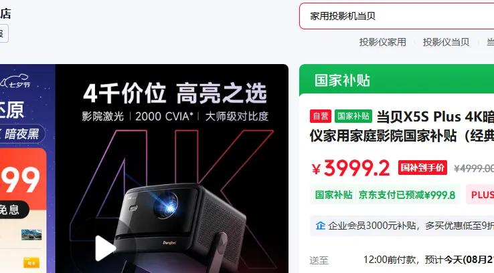
Task: Open the 投影仪家用 search suggestion
Action: [382, 42]
